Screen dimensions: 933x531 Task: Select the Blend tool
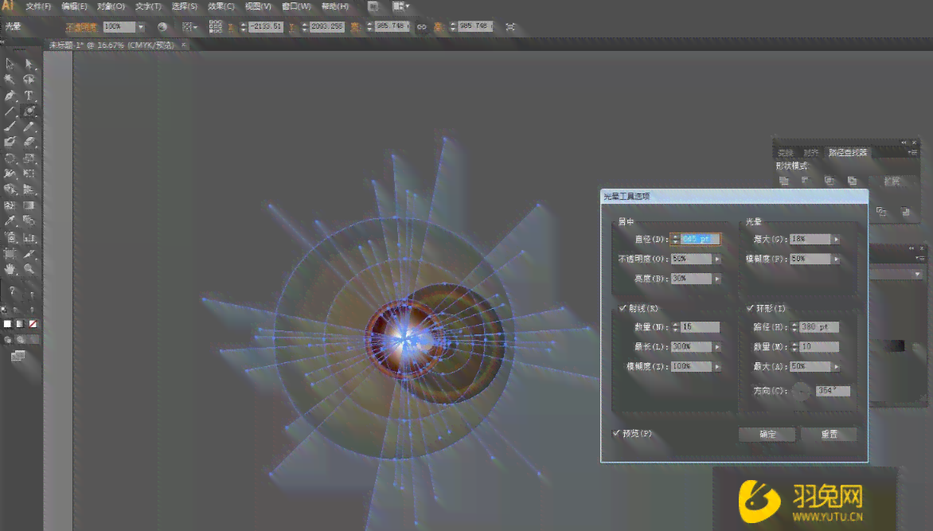coord(29,221)
